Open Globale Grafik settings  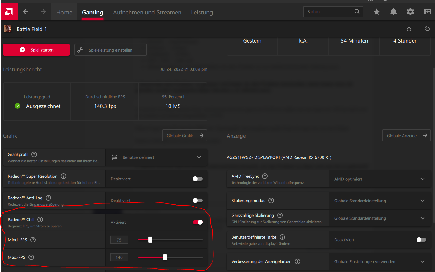click(x=185, y=135)
